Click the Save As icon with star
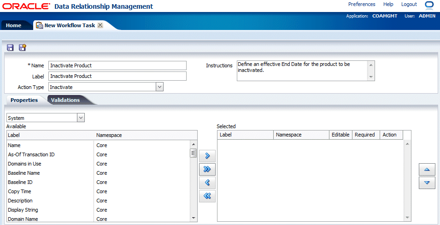Viewport: 440px width, 225px height. click(x=23, y=47)
